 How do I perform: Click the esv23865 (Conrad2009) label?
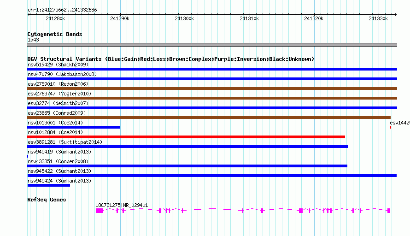[x=57, y=113]
